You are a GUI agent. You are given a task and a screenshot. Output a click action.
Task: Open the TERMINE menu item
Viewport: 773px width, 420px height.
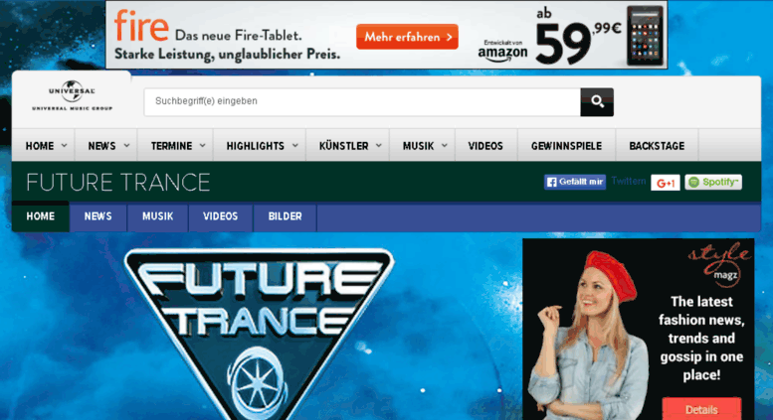pyautogui.click(x=171, y=146)
